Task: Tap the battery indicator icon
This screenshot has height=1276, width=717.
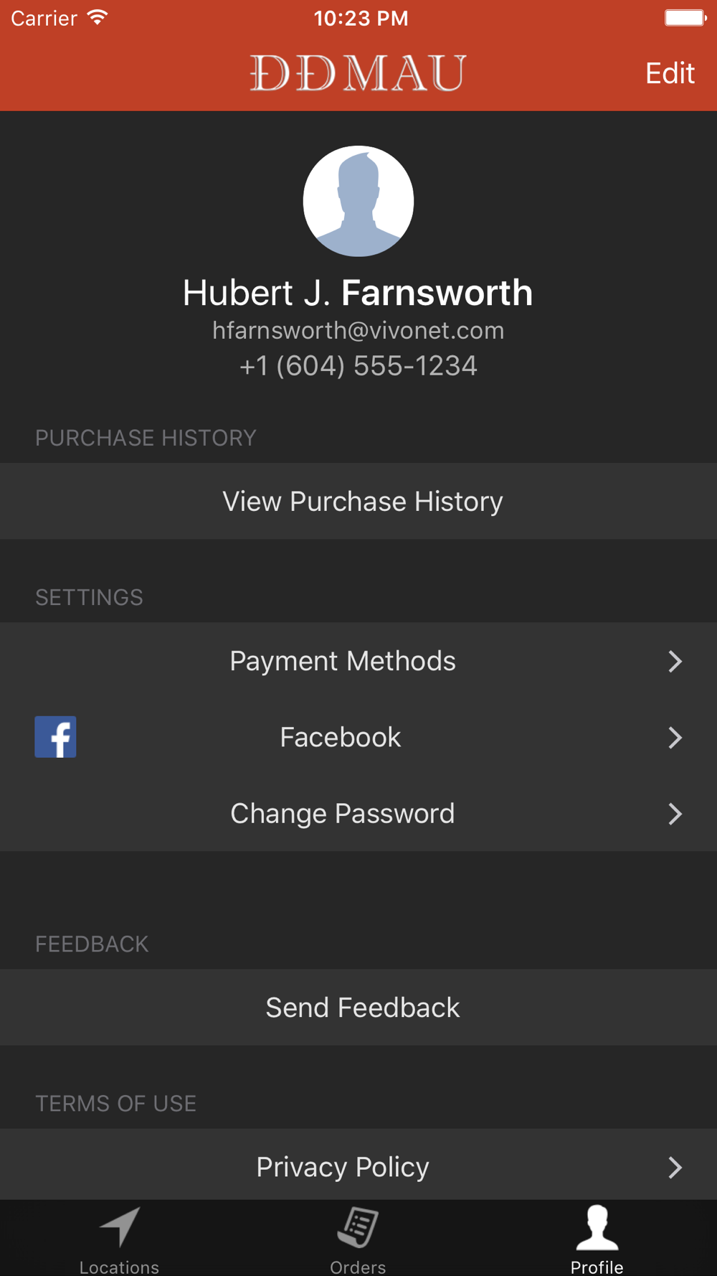Action: (685, 18)
